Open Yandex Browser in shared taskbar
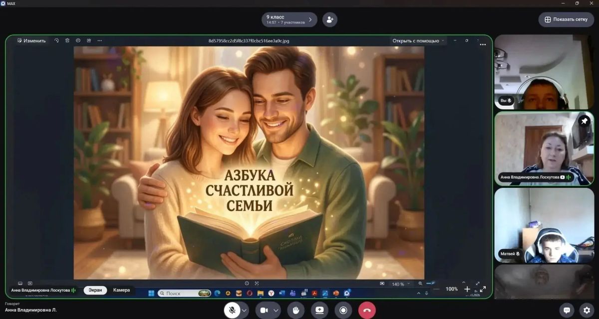 tap(271, 293)
